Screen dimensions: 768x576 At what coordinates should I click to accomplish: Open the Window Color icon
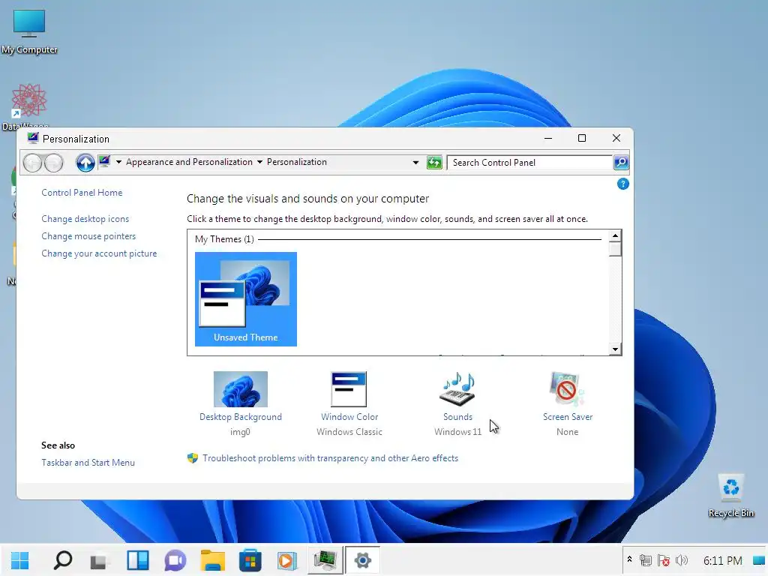click(x=349, y=389)
